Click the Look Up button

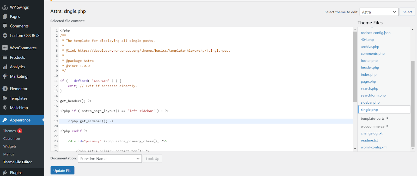point(152,159)
